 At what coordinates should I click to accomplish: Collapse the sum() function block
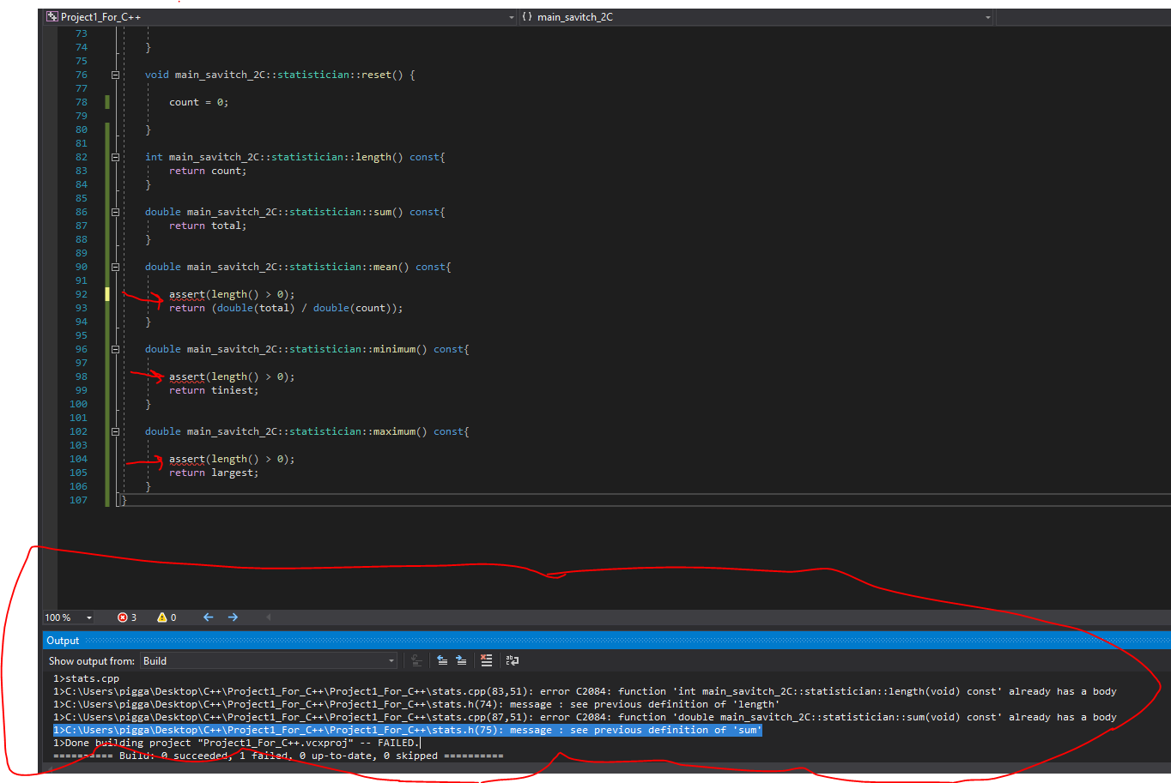tap(115, 212)
